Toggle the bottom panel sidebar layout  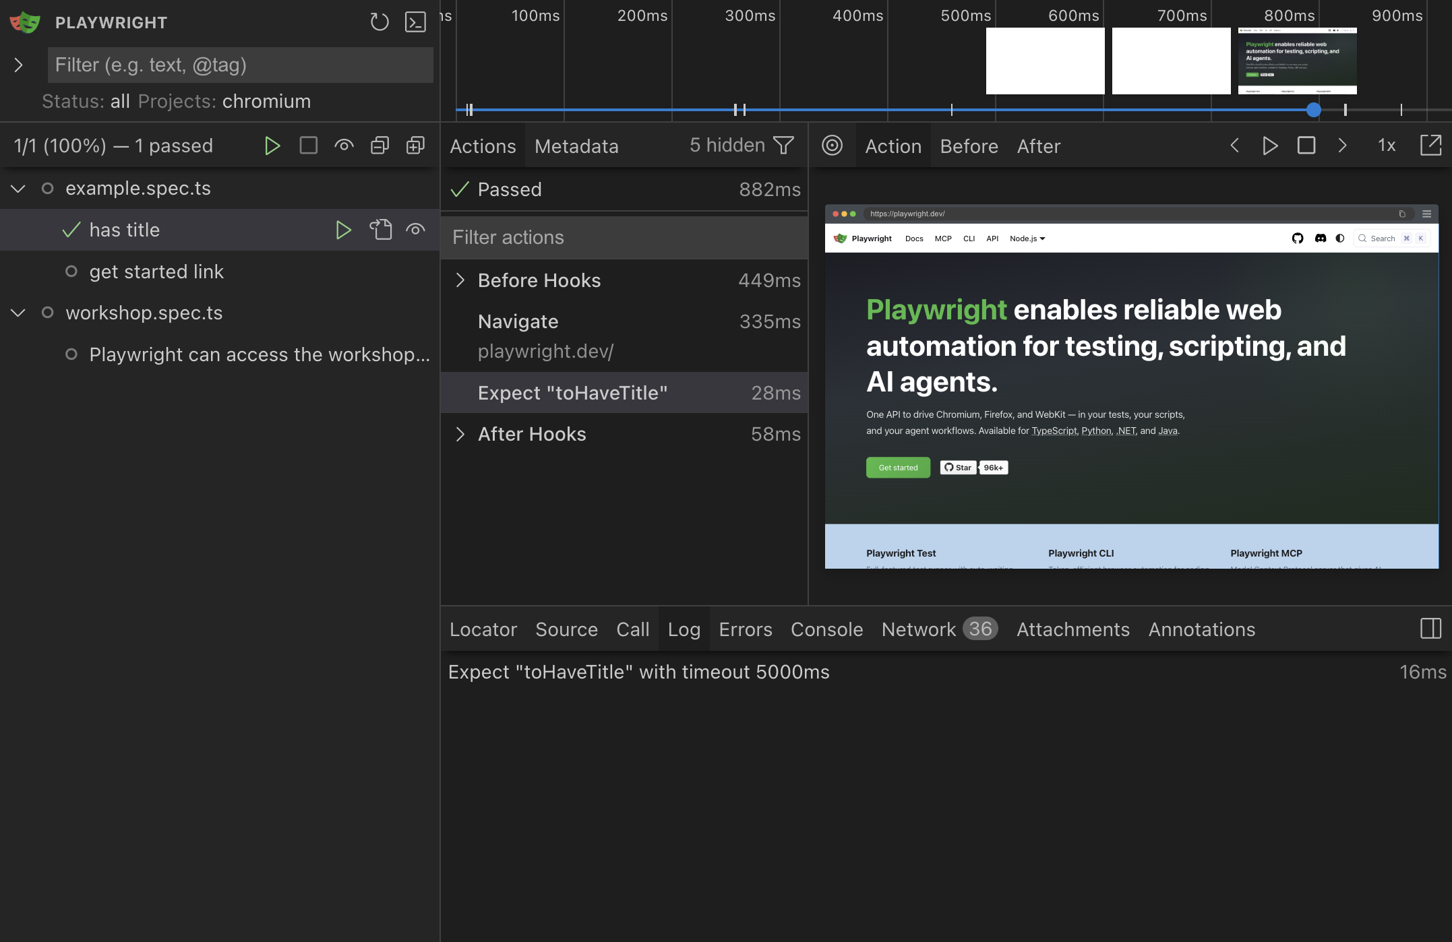point(1430,629)
